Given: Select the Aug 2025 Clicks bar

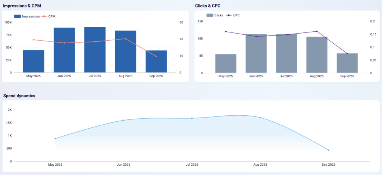Looking at the screenshot, I should tap(317, 55).
